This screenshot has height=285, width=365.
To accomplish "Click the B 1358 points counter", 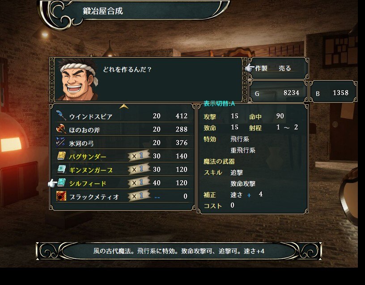I will [x=333, y=93].
